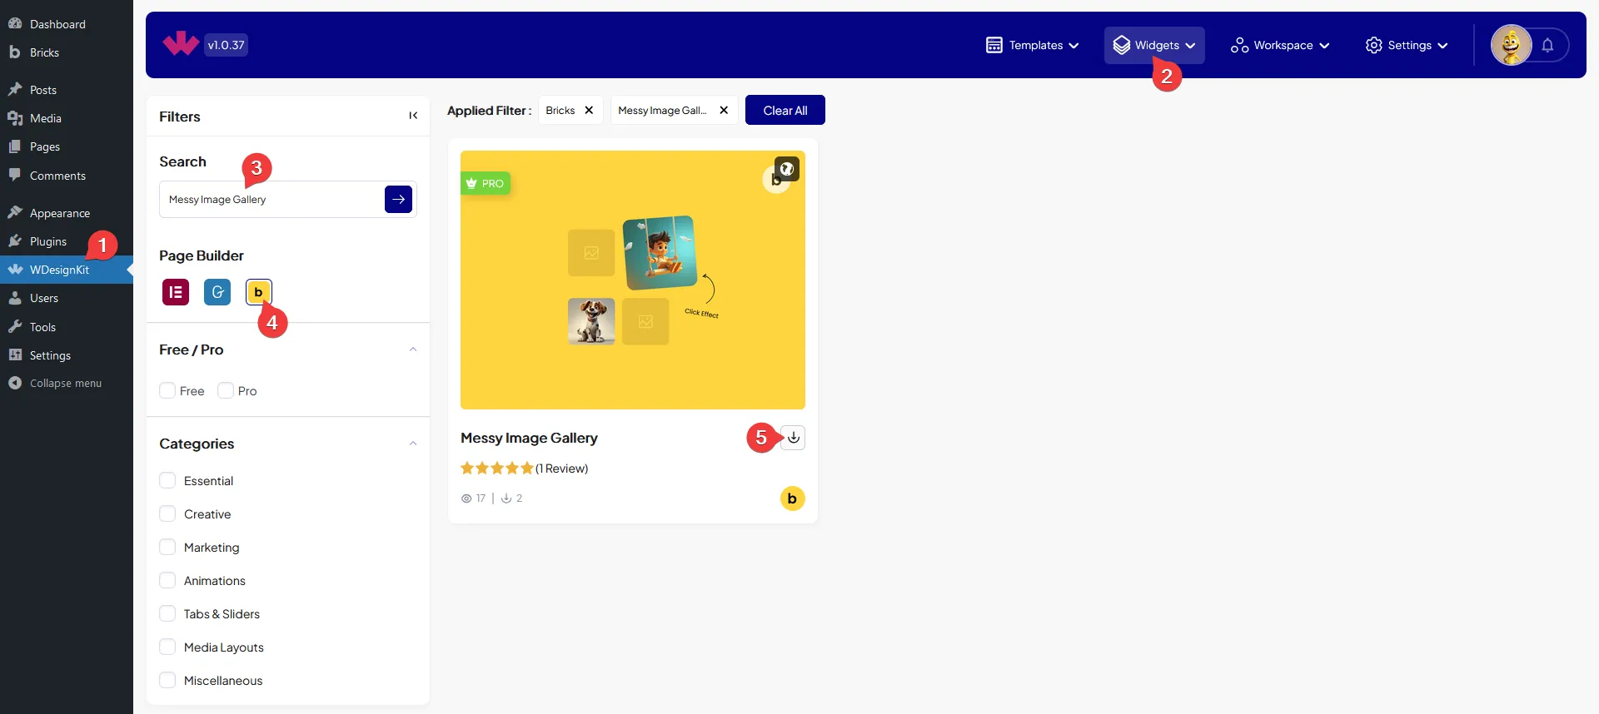
Task: Collapse the Categories section
Action: pyautogui.click(x=413, y=444)
